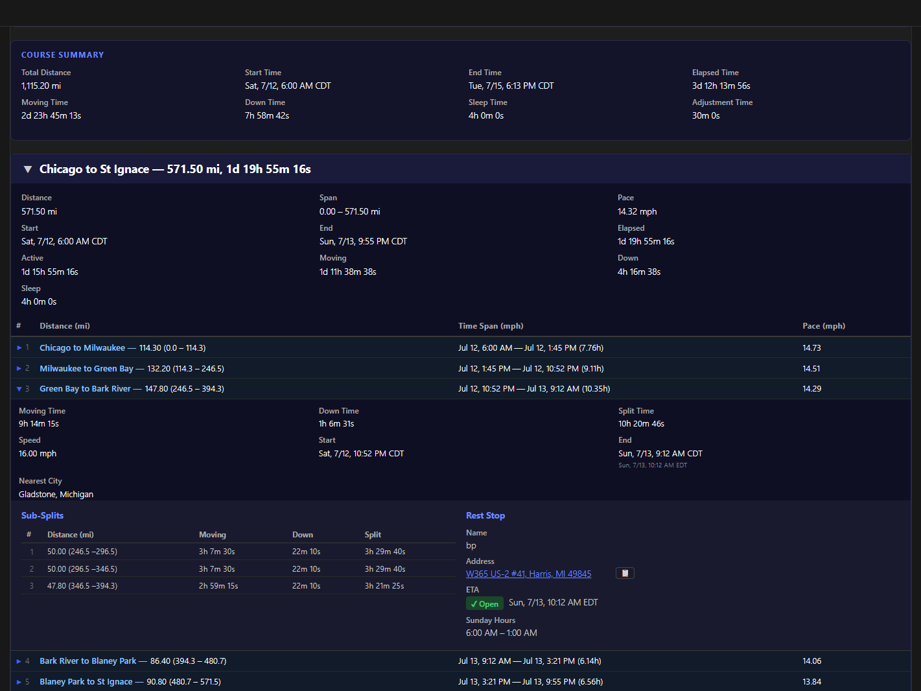
Task: Click the Chicago to Milwaukee segment title
Action: click(x=82, y=348)
